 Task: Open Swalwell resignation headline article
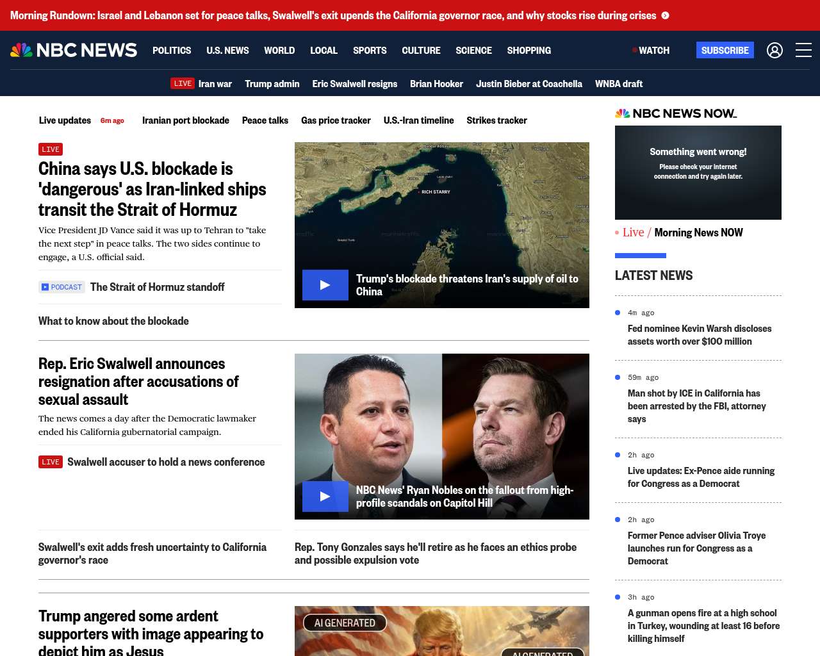(x=138, y=381)
